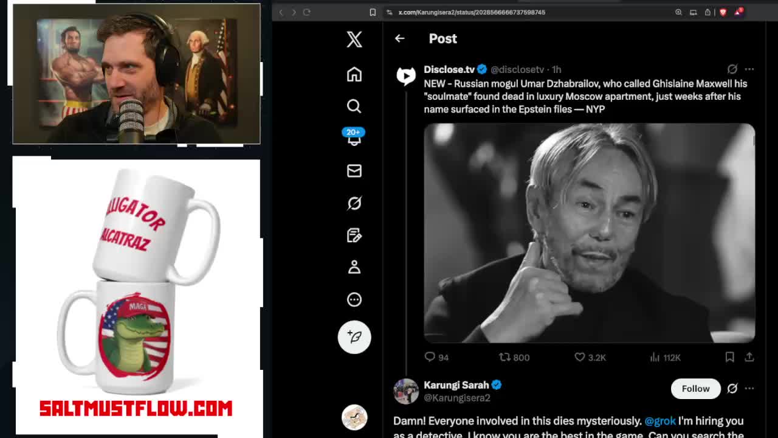
Task: Follow Karungi Sarah
Action: [695, 389]
